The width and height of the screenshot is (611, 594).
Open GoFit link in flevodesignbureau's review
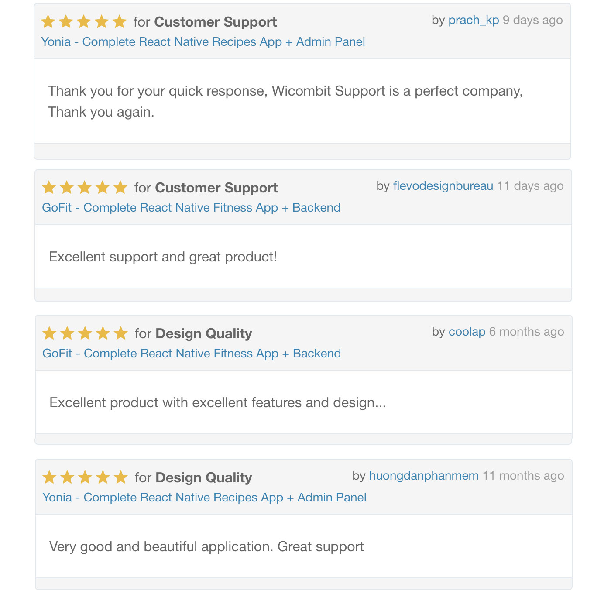pos(191,208)
